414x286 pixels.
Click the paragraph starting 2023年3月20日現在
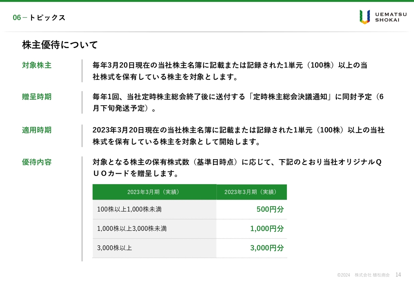(238, 136)
